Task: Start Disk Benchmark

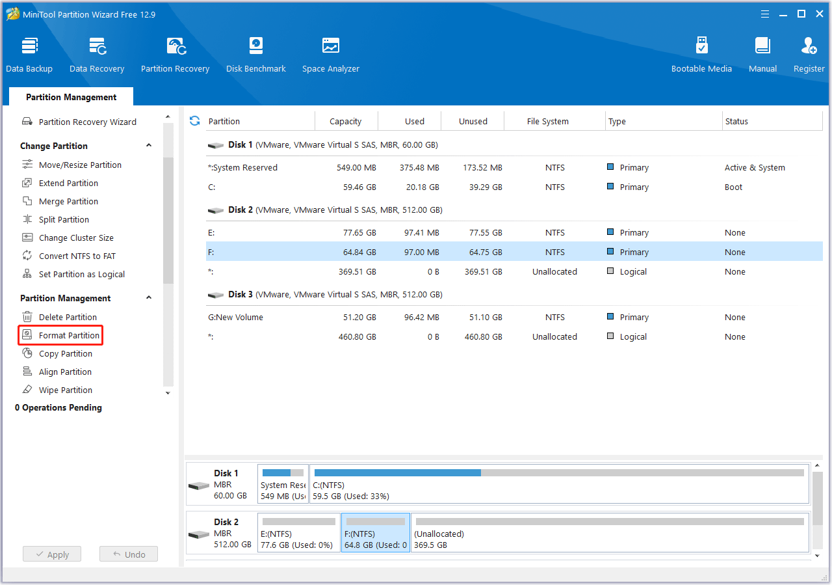Action: [256, 55]
